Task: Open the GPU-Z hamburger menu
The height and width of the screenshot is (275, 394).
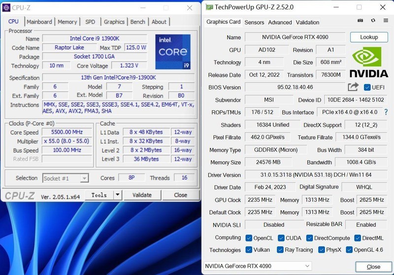Action: click(x=385, y=21)
